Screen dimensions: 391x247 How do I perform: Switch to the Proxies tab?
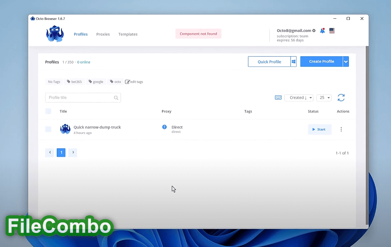[x=103, y=34]
